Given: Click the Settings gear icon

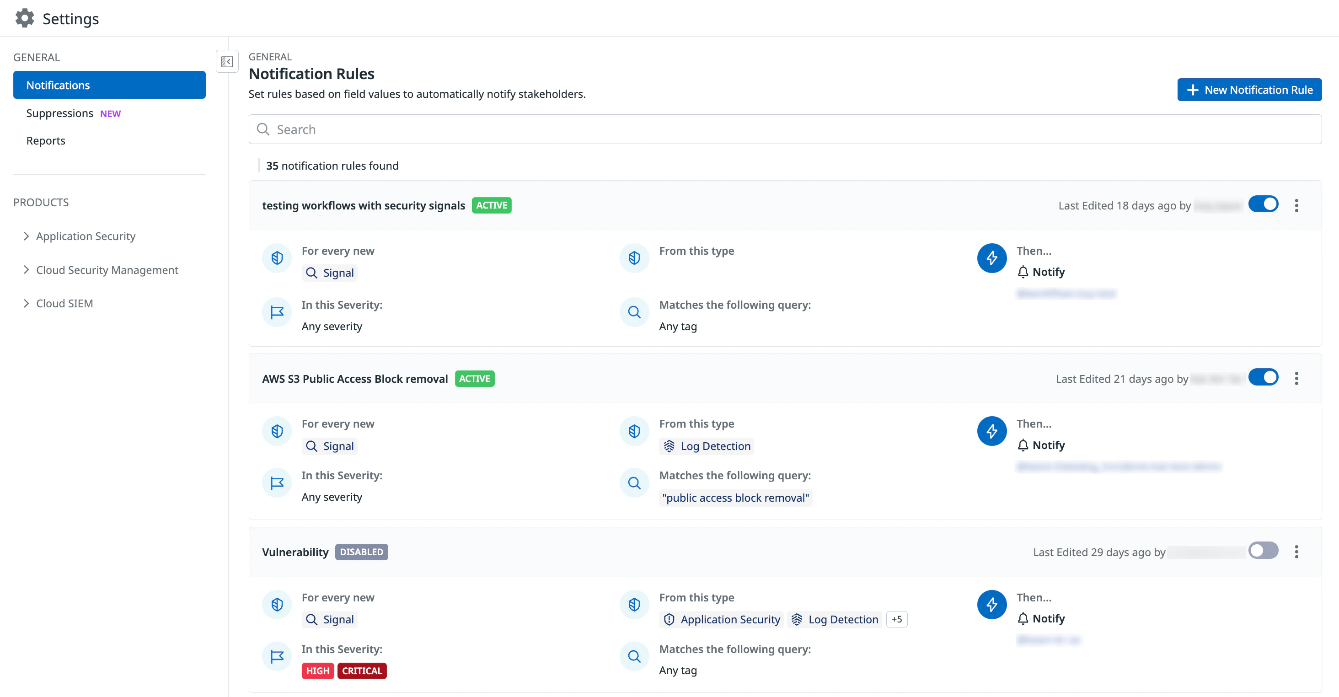Looking at the screenshot, I should (x=24, y=18).
